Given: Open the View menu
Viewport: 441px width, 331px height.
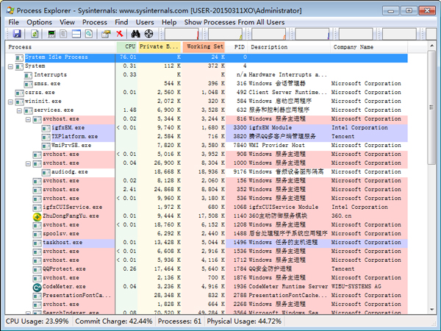Looking at the screenshot, I should pos(67,22).
